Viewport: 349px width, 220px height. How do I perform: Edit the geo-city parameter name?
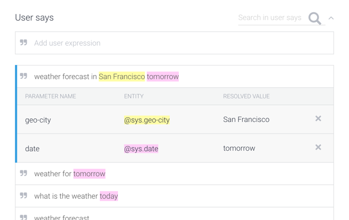tap(38, 120)
